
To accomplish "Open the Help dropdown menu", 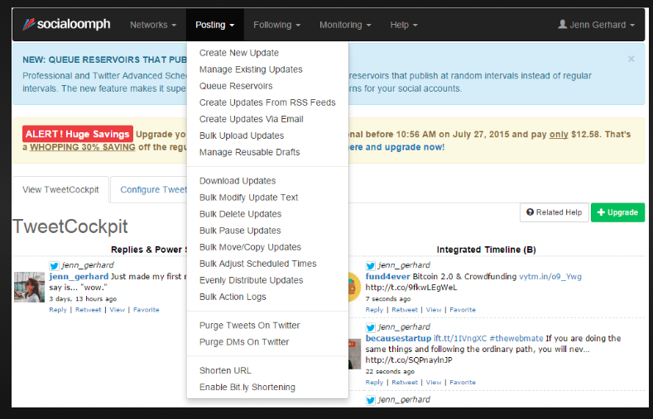I will pos(404,25).
